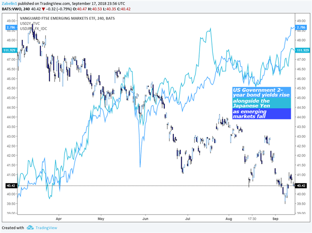The image size is (312, 233).
Task: Click the Aug date axis label
Action: click(228, 219)
